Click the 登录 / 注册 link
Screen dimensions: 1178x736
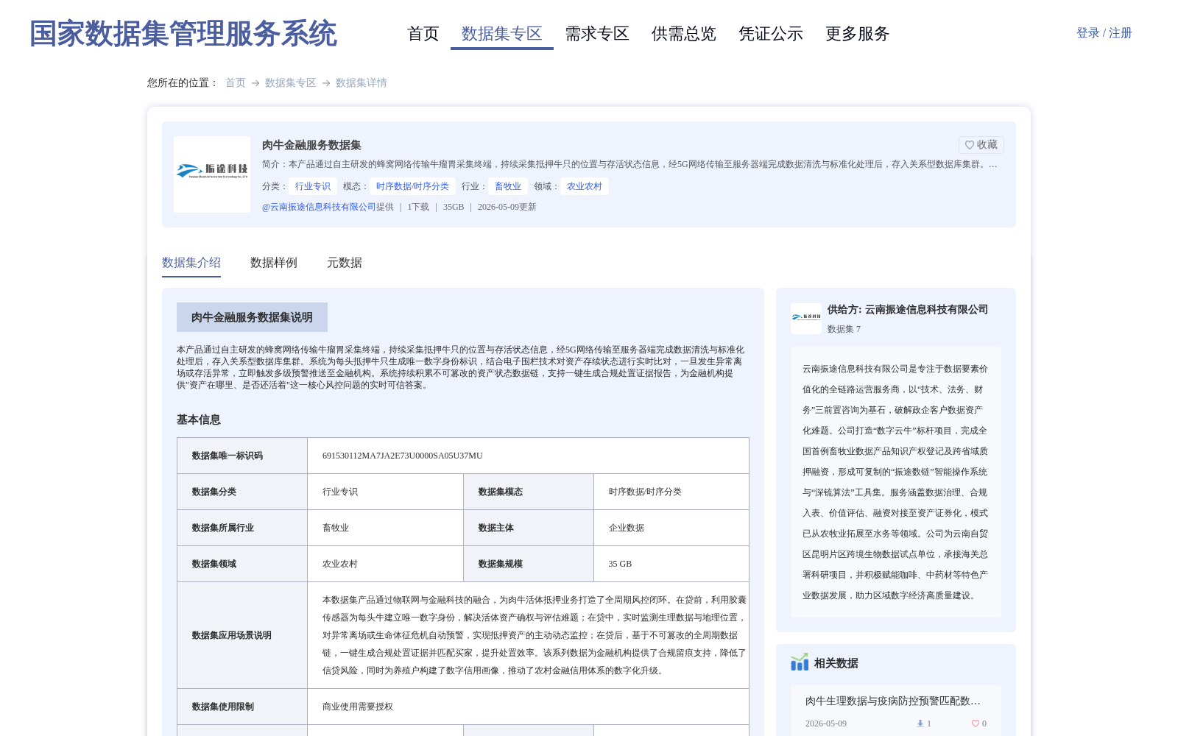pos(1104,33)
